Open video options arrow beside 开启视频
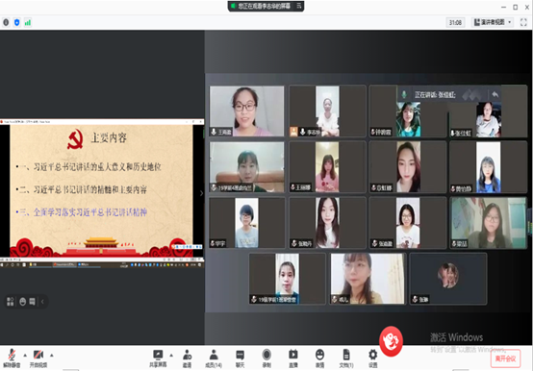This screenshot has height=371, width=533. click(52, 356)
